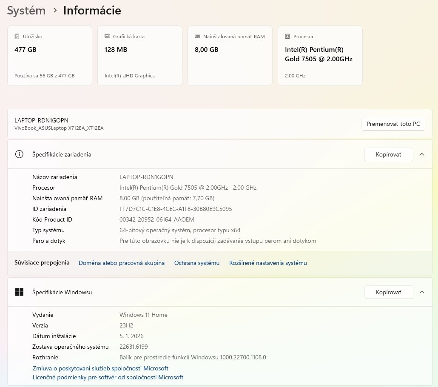Click the RAM memory icon

[197, 37]
